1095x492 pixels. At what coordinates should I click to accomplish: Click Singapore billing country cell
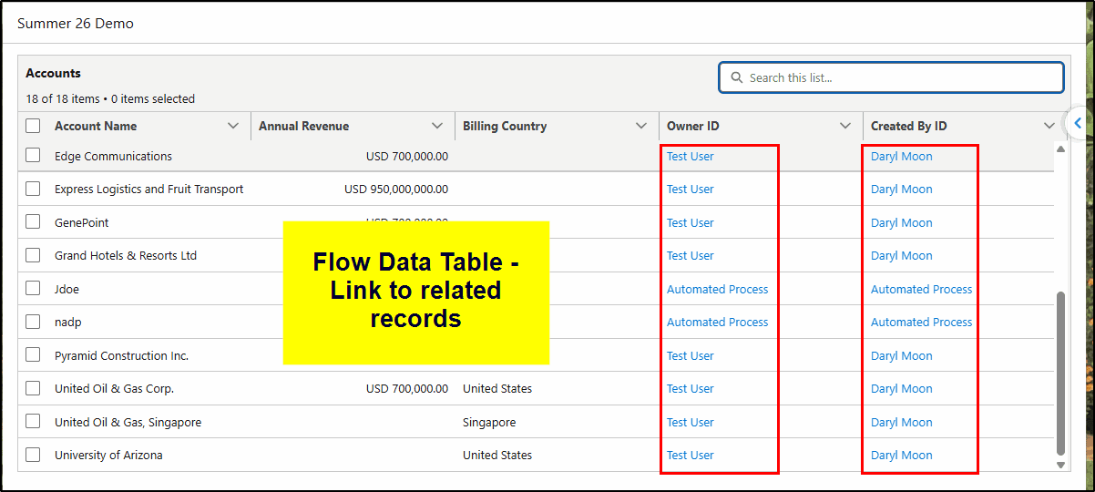489,422
